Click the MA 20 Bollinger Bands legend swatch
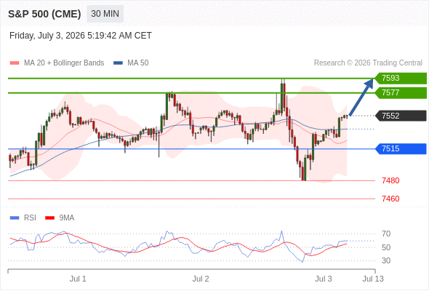Screen dimensions: 429x291 pyautogui.click(x=15, y=63)
